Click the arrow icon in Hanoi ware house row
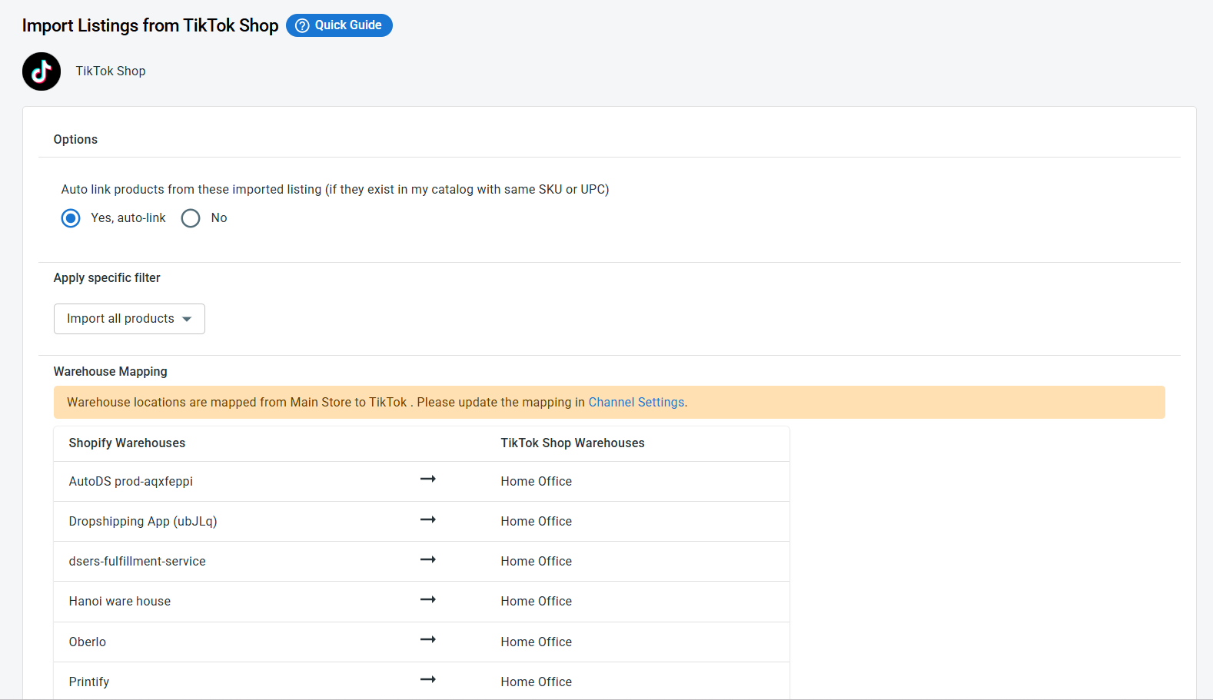The height and width of the screenshot is (700, 1213). coord(428,599)
